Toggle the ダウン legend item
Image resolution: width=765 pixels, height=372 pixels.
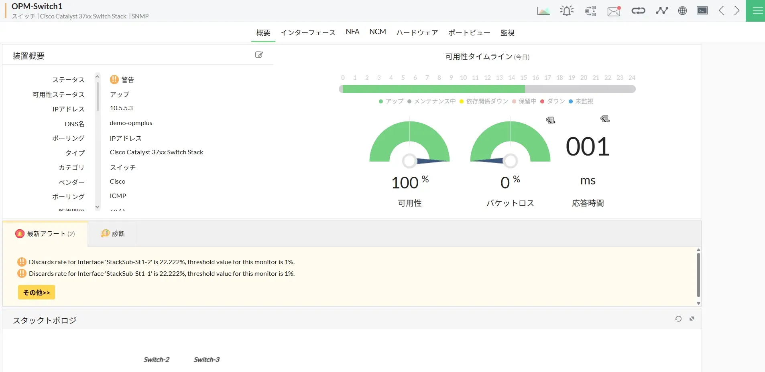553,101
